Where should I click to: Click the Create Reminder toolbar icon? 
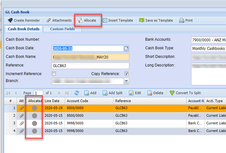10,21
